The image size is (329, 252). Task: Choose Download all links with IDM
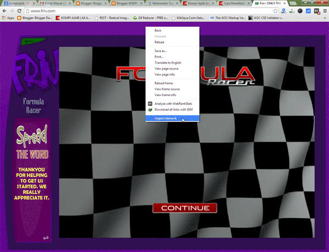point(173,109)
